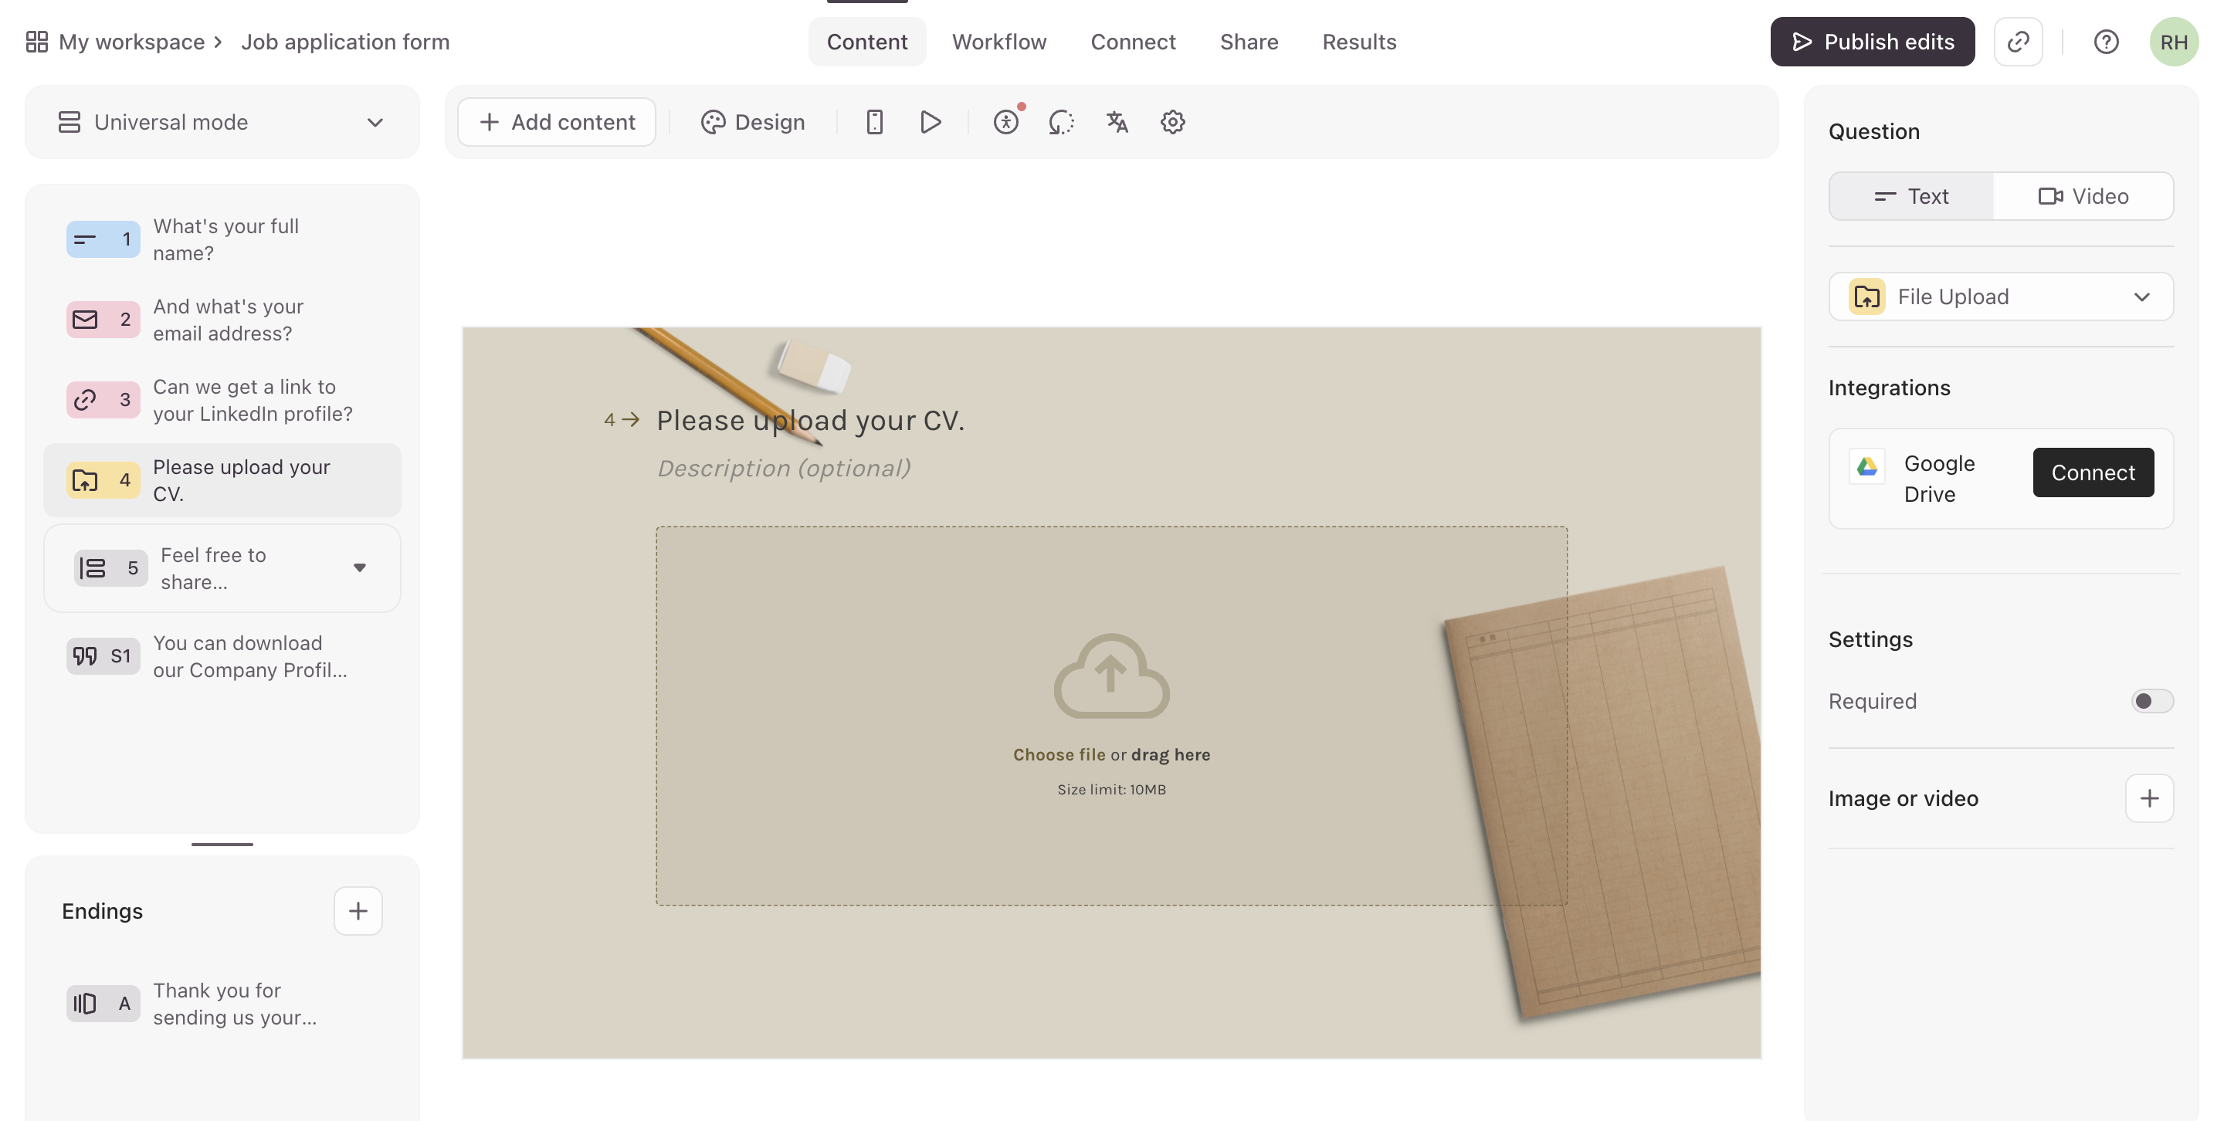Click the play preview icon
This screenshot has width=2224, height=1121.
tap(930, 122)
